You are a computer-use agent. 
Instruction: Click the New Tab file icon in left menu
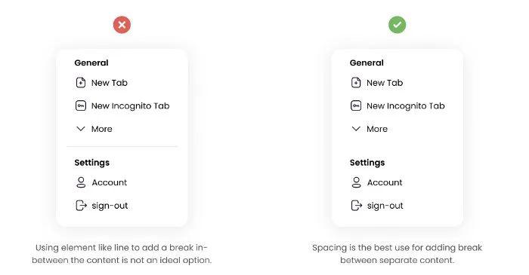coord(81,83)
